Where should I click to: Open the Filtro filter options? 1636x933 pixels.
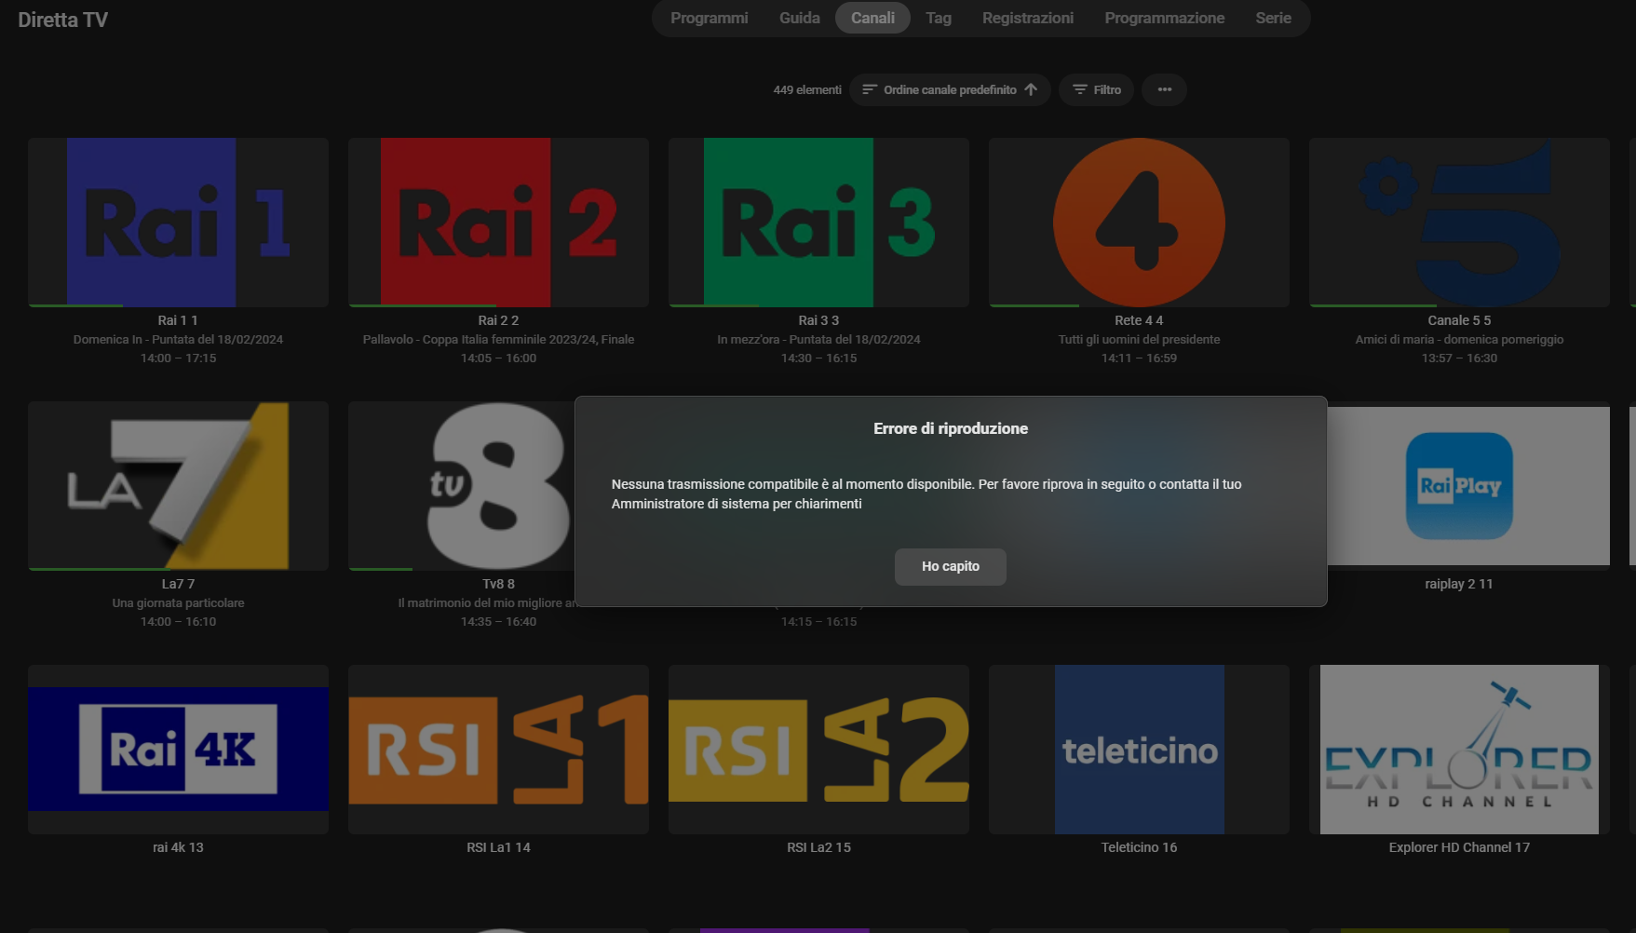pyautogui.click(x=1096, y=89)
